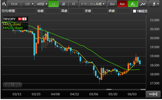The height and width of the screenshot is (100, 162).
Task: Click the 終値 close price field
Action: 124,11
